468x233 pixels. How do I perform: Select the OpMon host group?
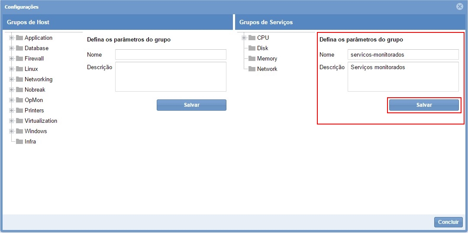pos(33,100)
